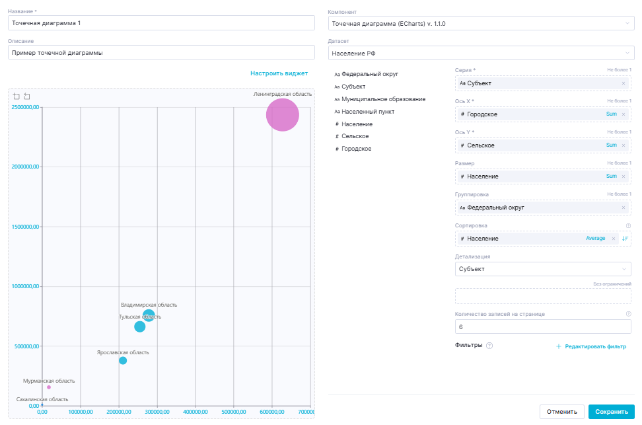
Task: Change Average aggregation in Сортировка field
Action: coord(595,239)
